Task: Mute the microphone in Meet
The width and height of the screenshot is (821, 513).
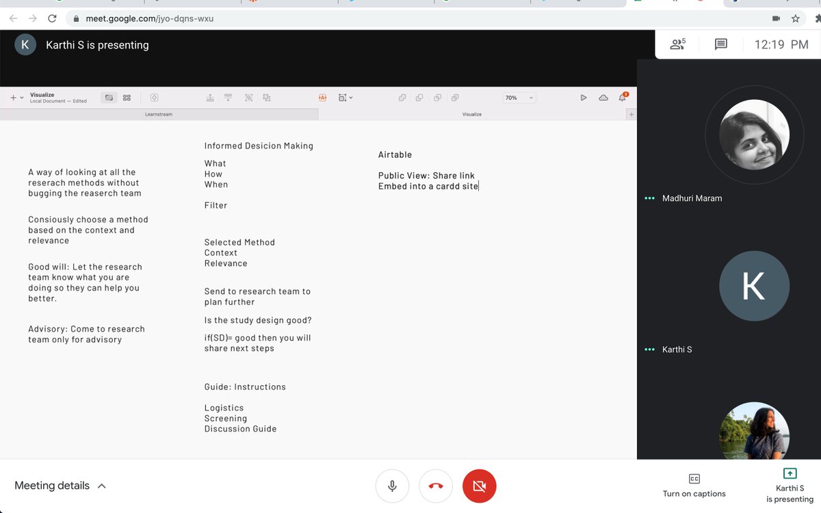Action: [x=392, y=486]
